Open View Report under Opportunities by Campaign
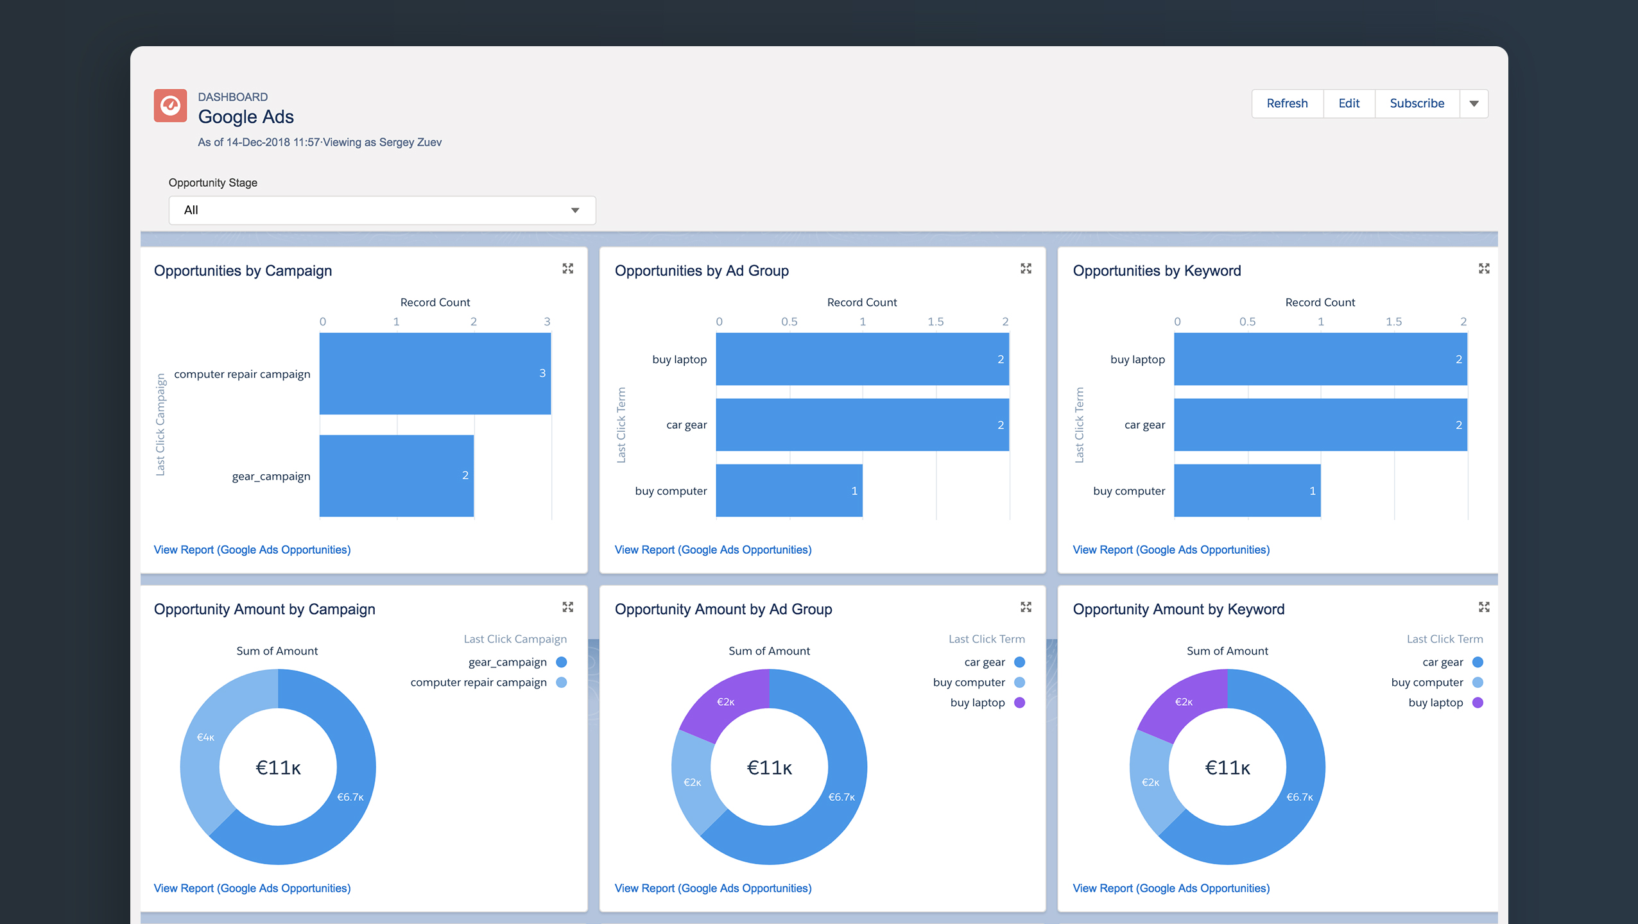This screenshot has width=1638, height=924. [x=252, y=550]
